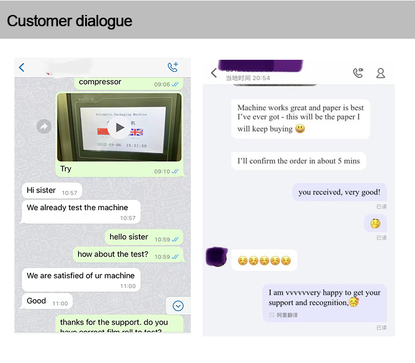Open the blurred purple sender avatar

click(x=217, y=256)
